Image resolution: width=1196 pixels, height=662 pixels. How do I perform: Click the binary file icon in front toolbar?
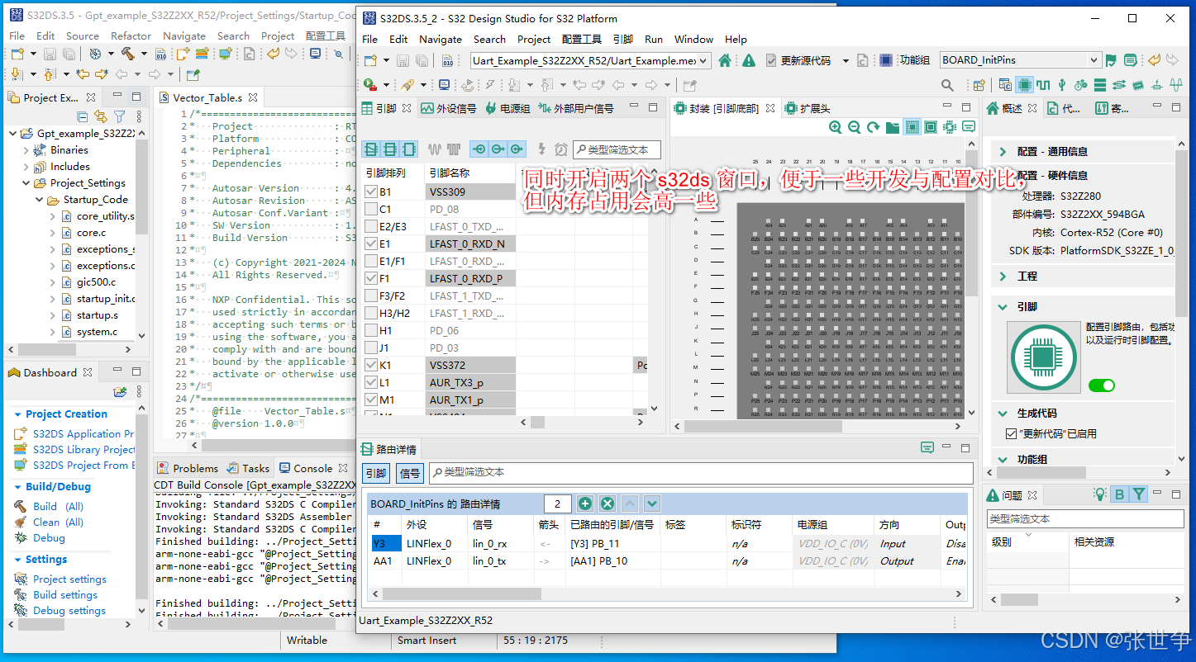tap(446, 60)
